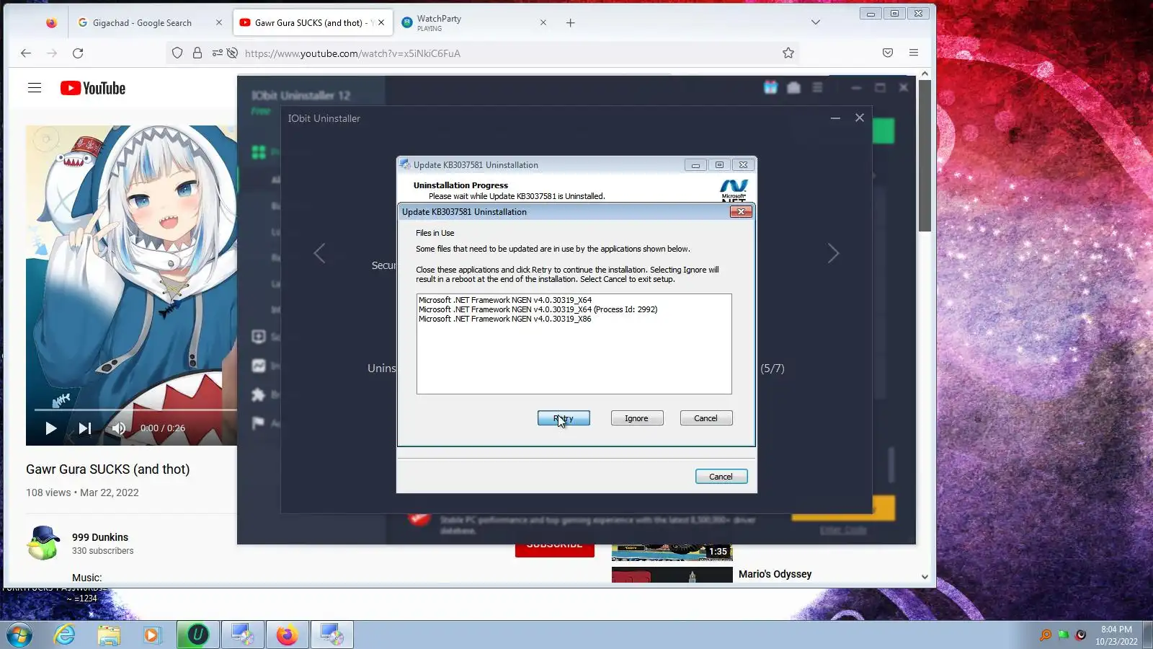
Task: Open YouTube guide hamburger menu
Action: 35,88
